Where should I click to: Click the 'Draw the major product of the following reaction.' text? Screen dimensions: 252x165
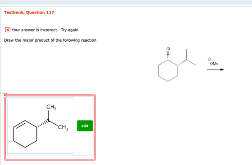(51, 40)
